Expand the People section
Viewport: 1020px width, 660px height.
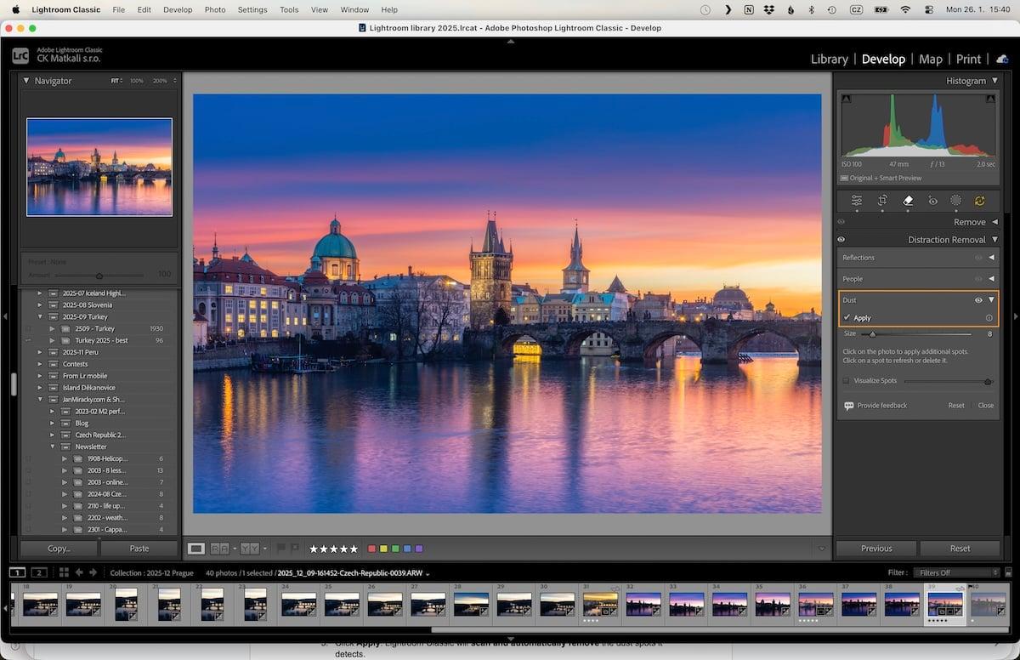(991, 278)
